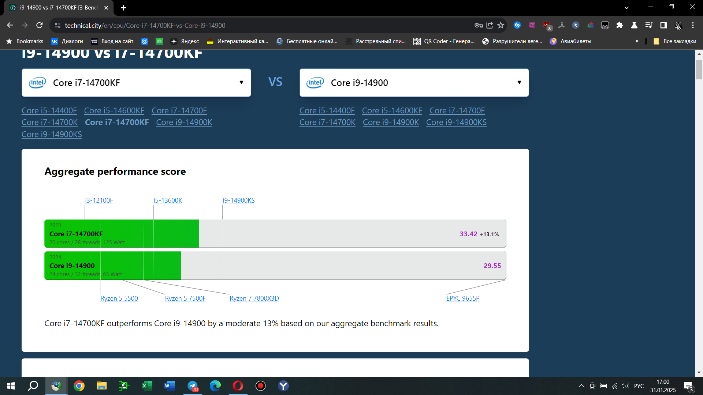This screenshot has height=395, width=703.
Task: Open a new browser tab
Action: (x=124, y=8)
